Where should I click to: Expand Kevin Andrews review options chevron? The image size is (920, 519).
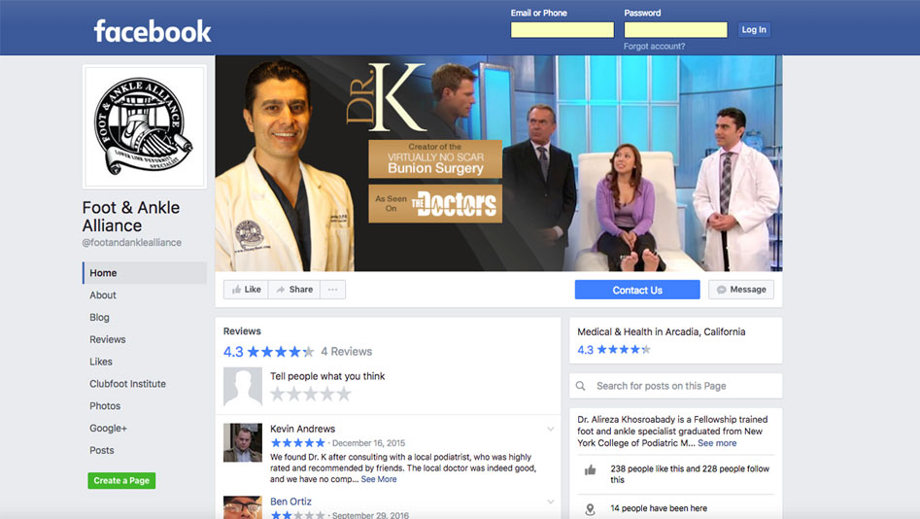(x=551, y=430)
